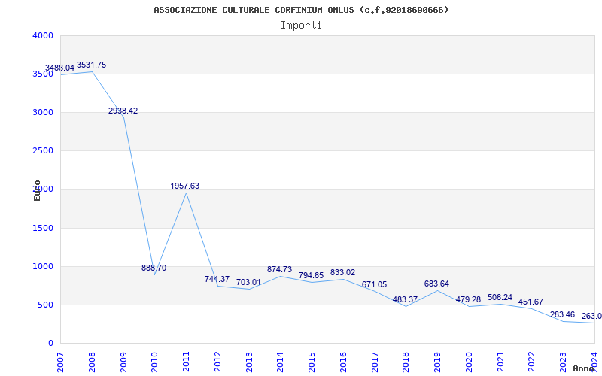Viewport: 602px width, 376px height.
Task: Select the 2016 year on x-axis
Action: pyautogui.click(x=343, y=361)
